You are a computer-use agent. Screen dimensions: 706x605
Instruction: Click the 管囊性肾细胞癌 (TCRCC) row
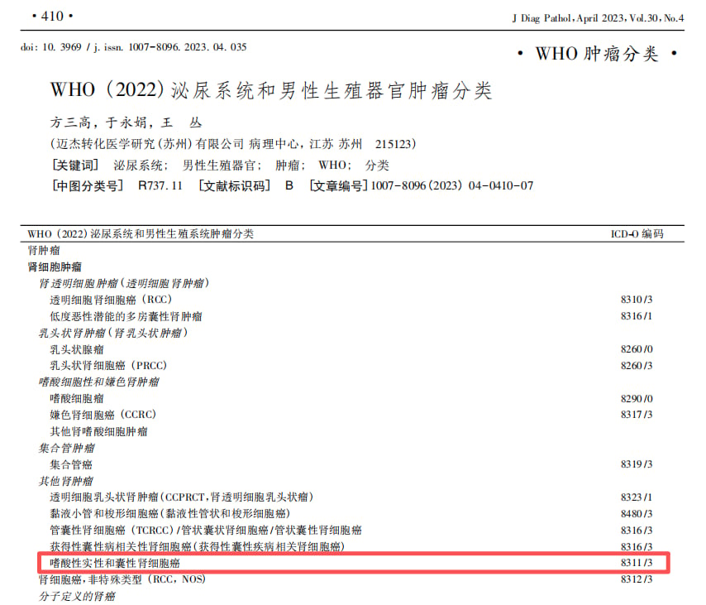[x=206, y=531]
